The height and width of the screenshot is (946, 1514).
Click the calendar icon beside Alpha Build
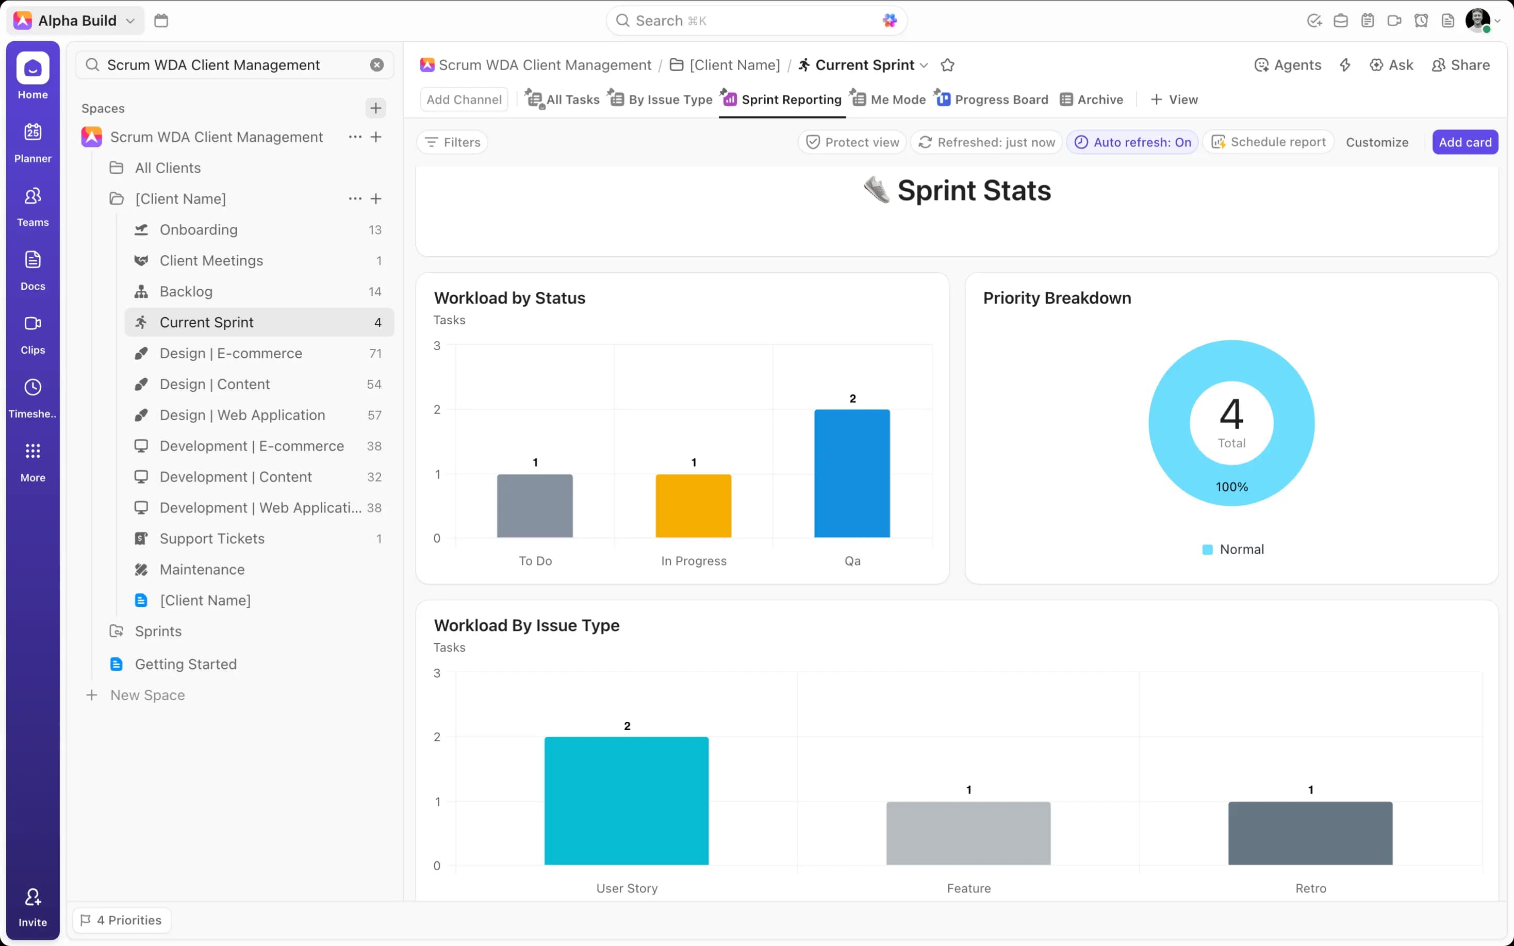[161, 21]
